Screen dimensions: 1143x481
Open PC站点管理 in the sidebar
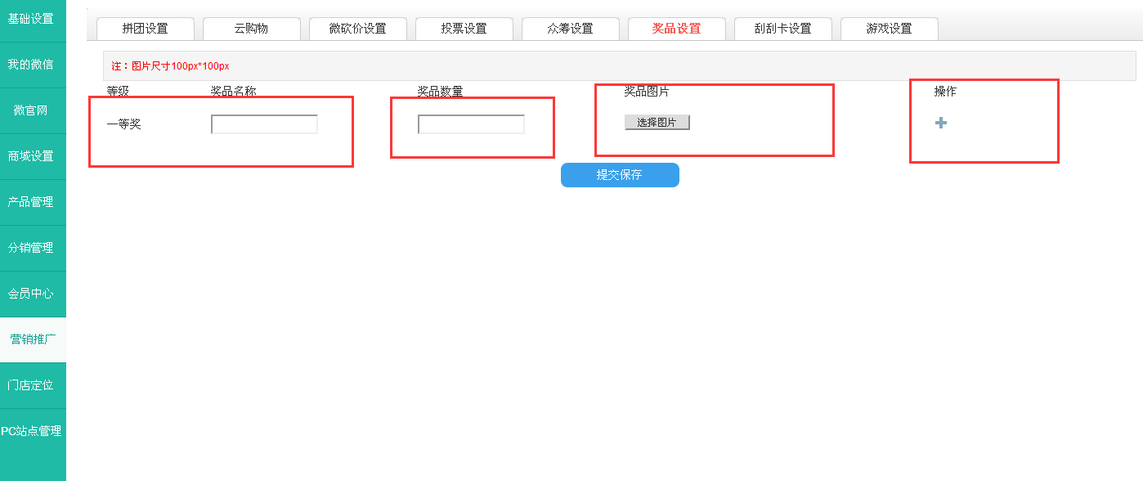point(33,431)
